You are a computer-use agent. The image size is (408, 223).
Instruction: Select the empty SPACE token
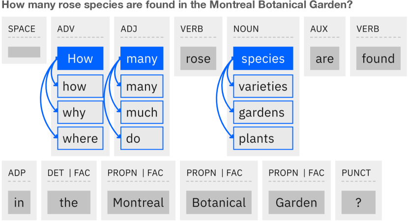(x=24, y=52)
